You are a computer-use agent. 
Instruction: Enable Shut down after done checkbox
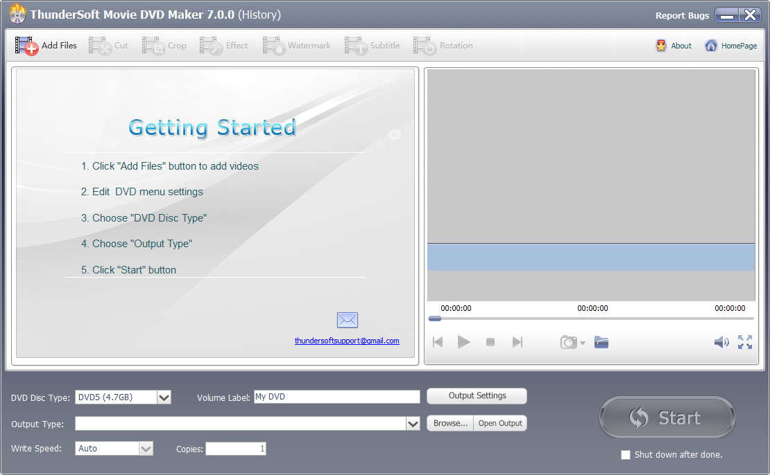click(x=626, y=455)
